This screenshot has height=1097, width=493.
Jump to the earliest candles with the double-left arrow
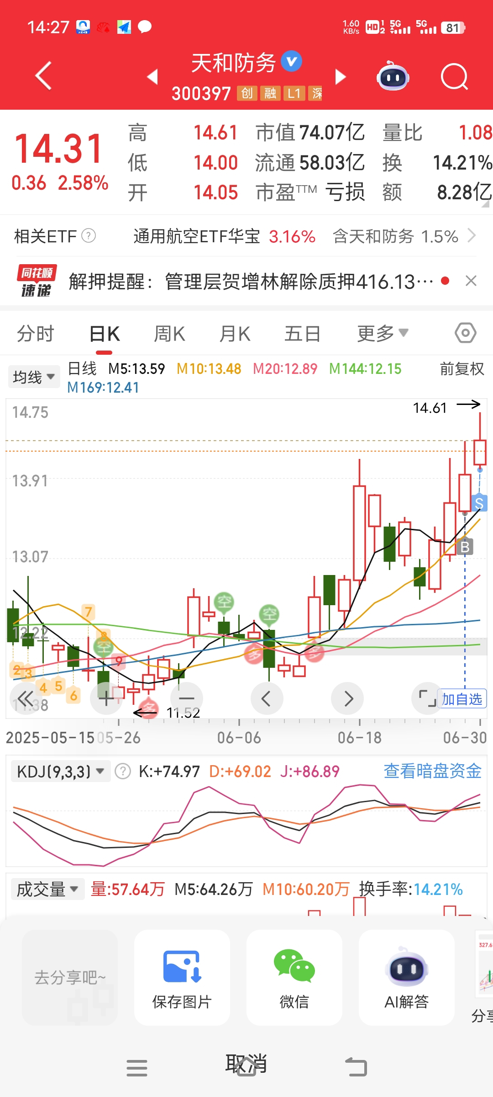pyautogui.click(x=26, y=698)
